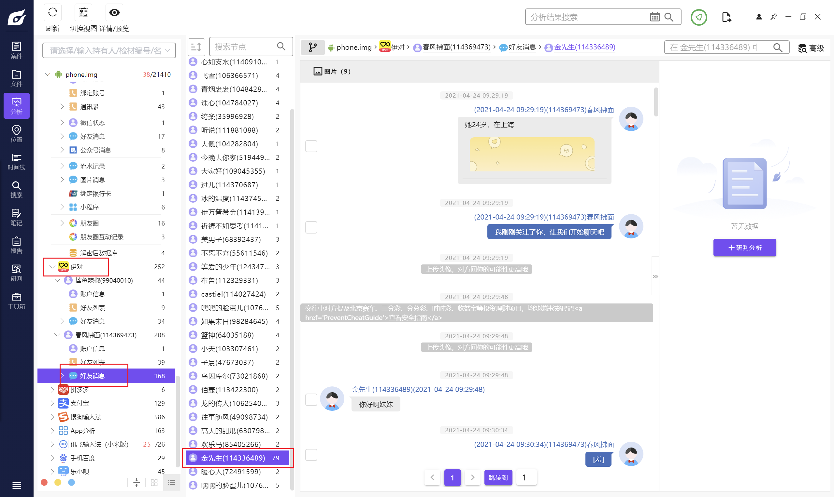The image size is (834, 497).
Task: Expand the 通讯录 node in the tree
Action: (62, 106)
